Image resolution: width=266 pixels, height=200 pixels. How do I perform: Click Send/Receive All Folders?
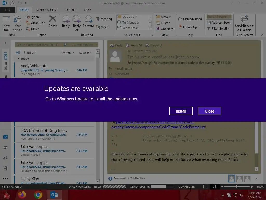point(244,23)
